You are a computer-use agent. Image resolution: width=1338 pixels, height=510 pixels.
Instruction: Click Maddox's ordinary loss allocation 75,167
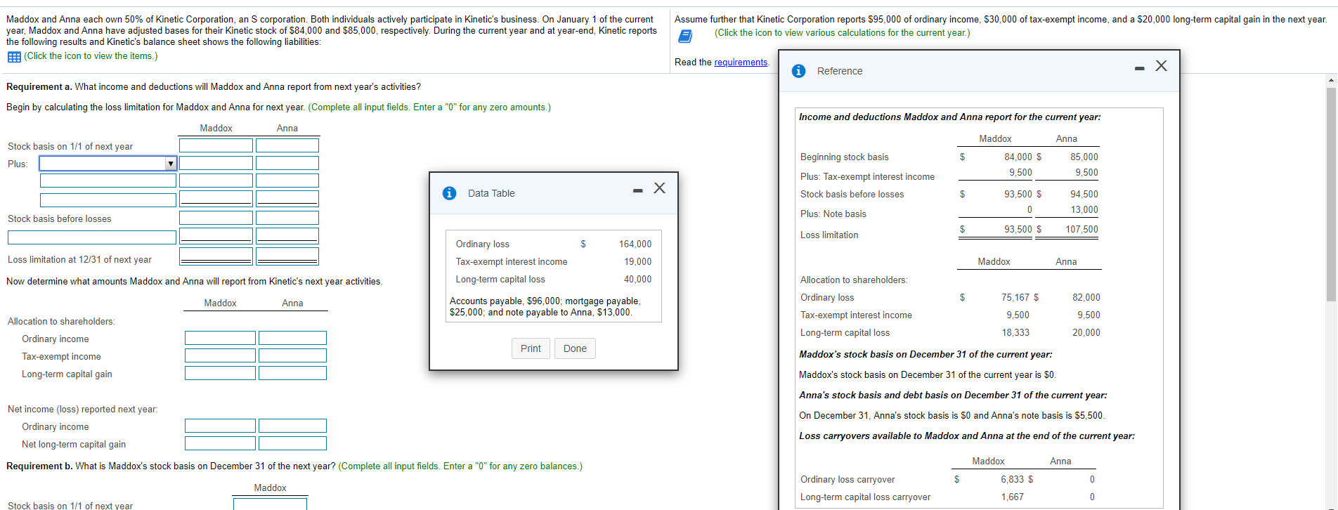(1015, 298)
